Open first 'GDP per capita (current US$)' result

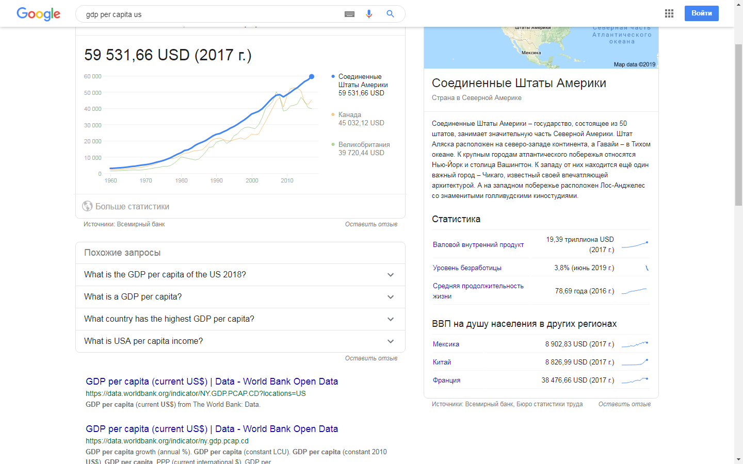212,382
